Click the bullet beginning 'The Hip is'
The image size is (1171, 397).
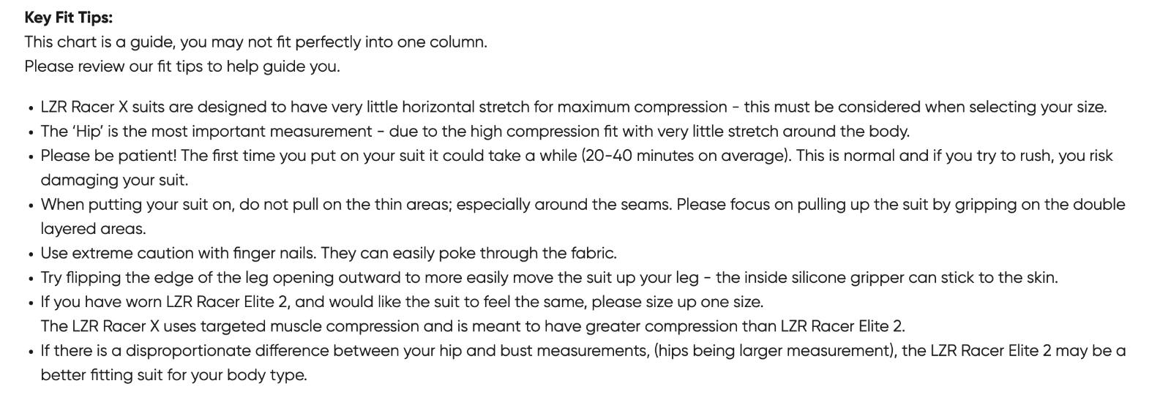tap(475, 132)
